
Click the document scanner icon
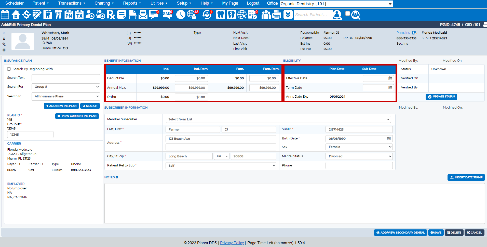point(132,15)
